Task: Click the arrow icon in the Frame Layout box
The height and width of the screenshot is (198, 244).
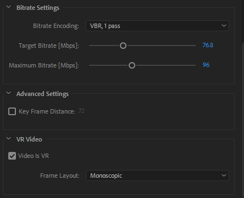Action: 224,176
